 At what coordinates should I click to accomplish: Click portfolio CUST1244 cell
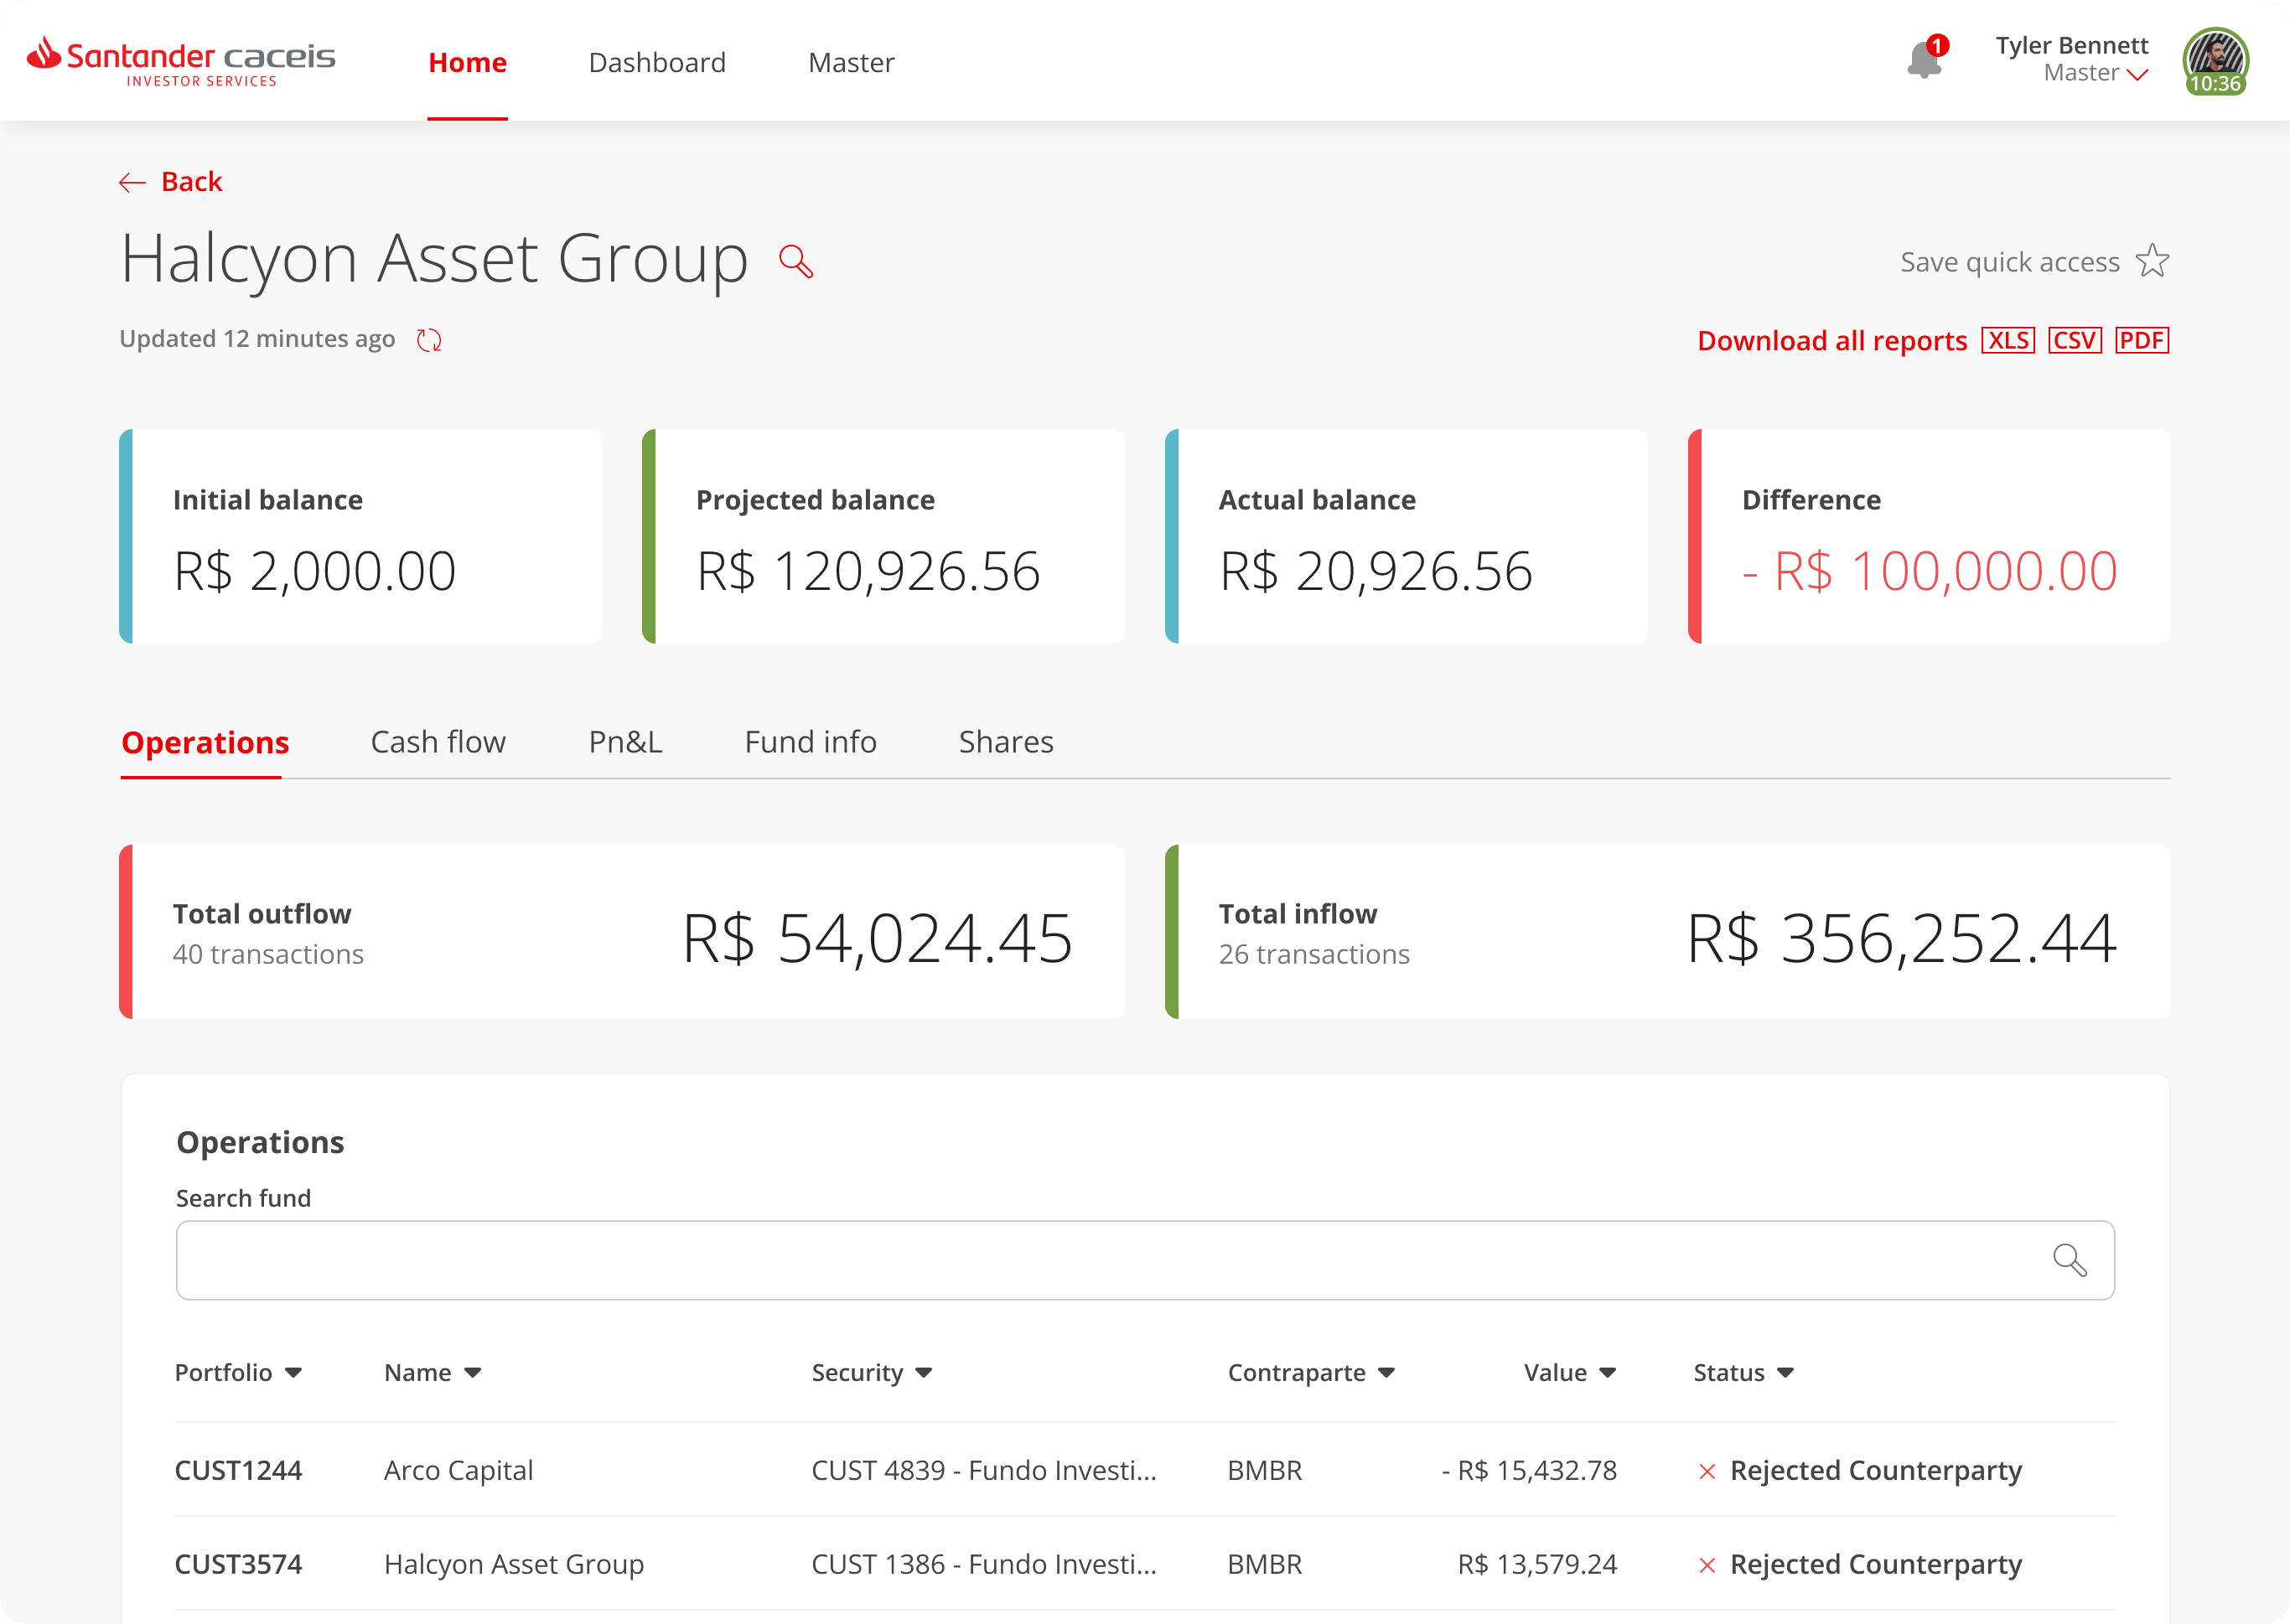pyautogui.click(x=238, y=1471)
